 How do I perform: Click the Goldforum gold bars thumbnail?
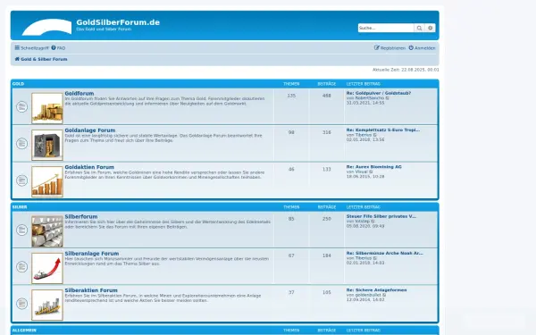click(47, 108)
